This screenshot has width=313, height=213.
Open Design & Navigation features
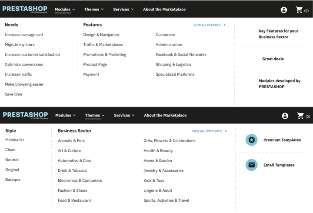tap(101, 35)
